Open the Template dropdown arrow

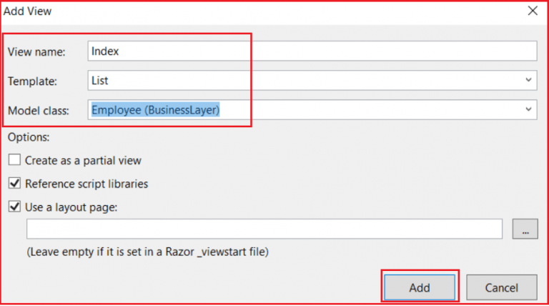tap(528, 80)
